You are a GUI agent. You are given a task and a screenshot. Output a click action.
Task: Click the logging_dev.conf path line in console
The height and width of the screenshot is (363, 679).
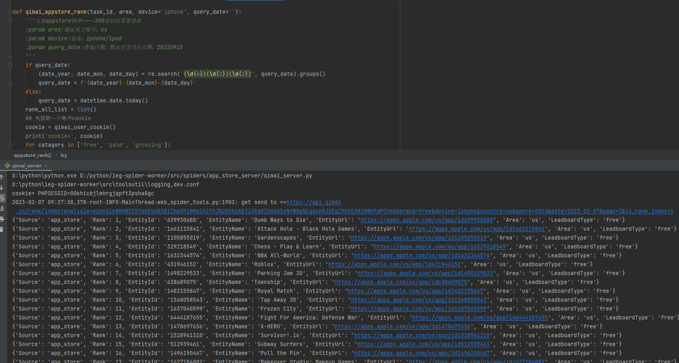point(105,184)
